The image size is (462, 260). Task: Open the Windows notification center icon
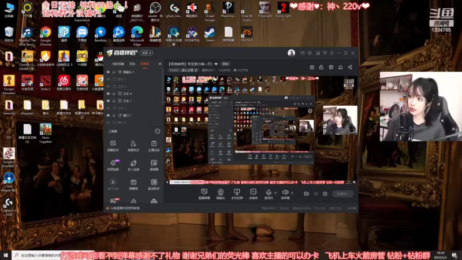point(454,255)
